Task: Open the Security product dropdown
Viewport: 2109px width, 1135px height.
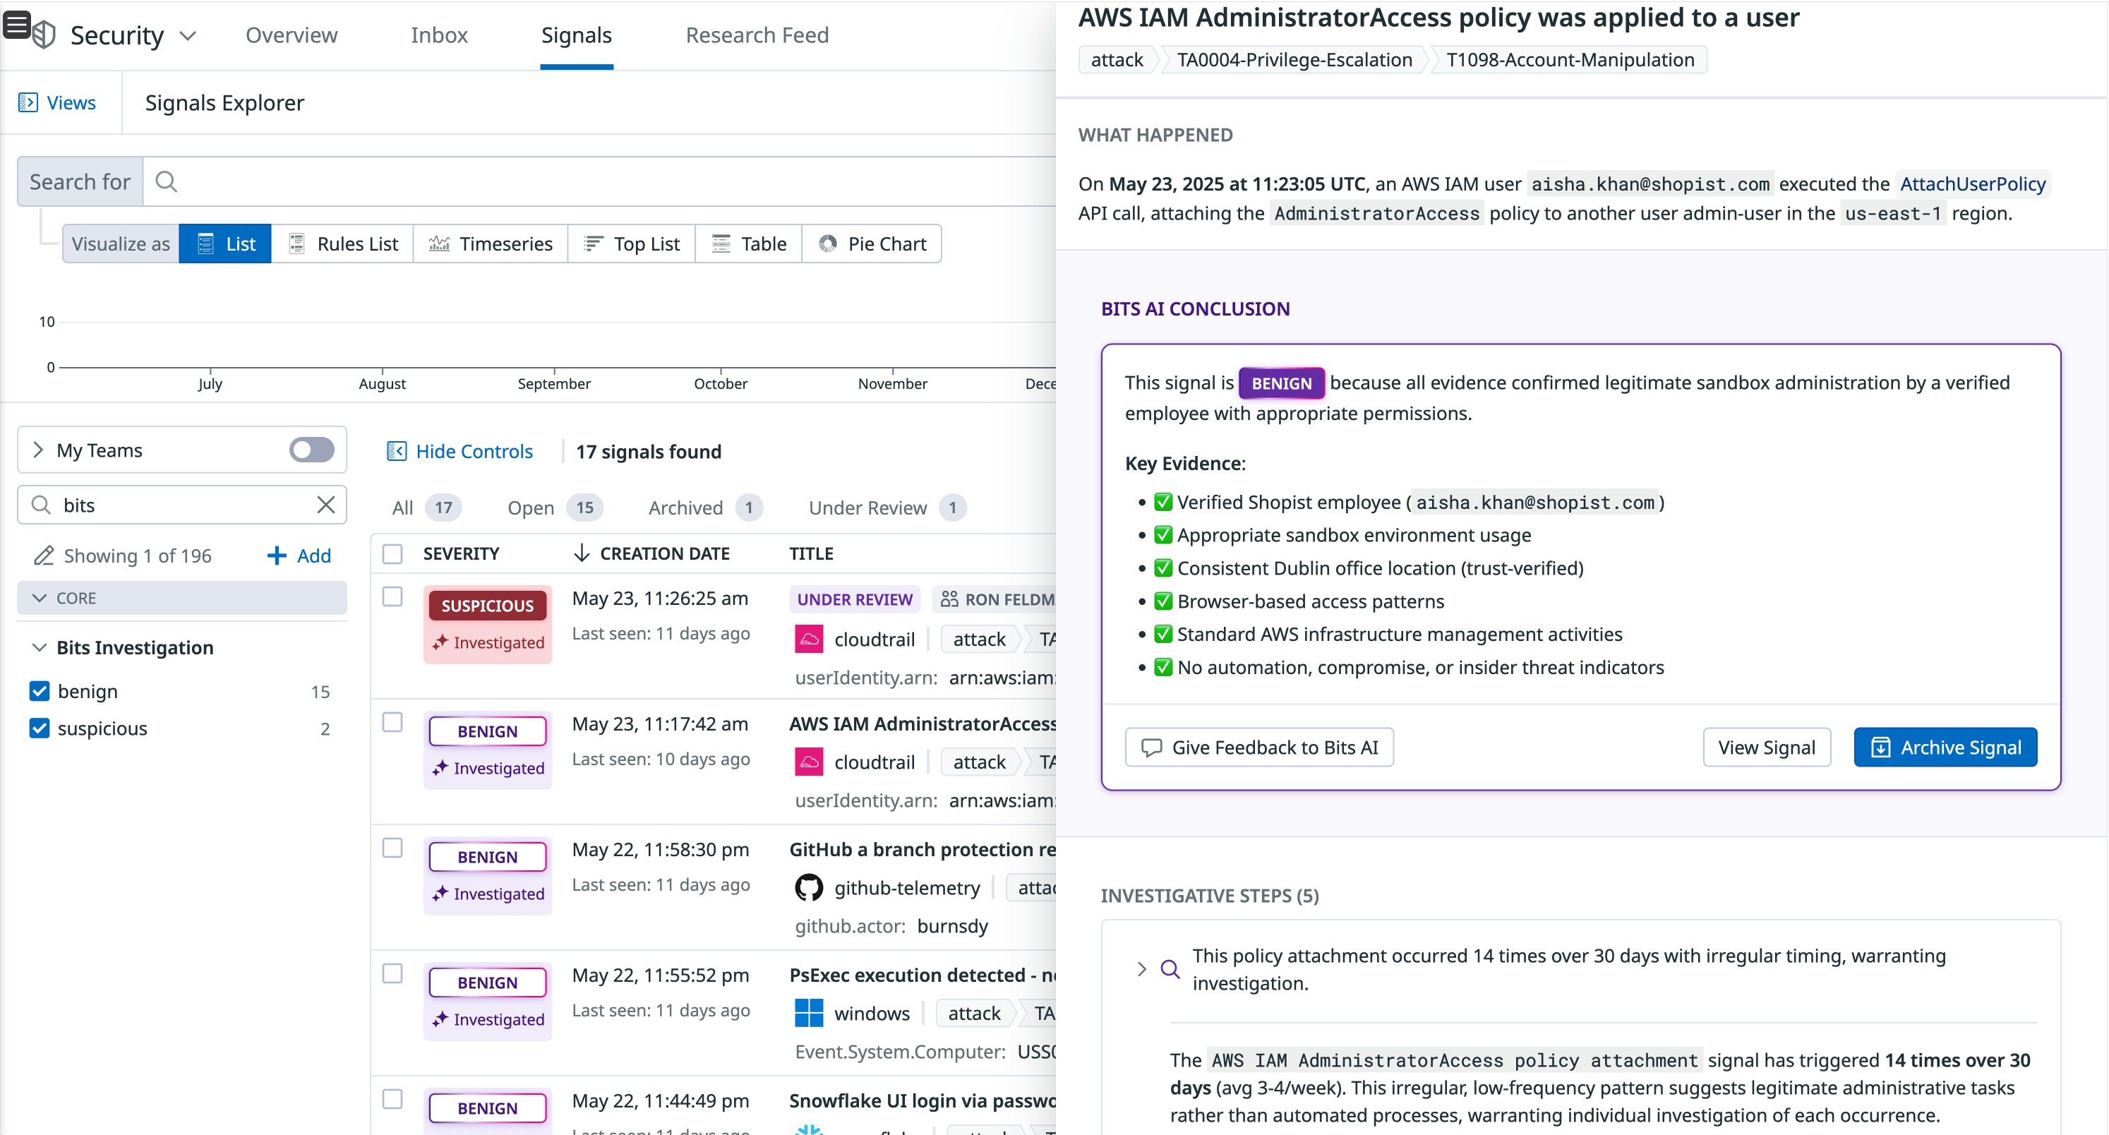Action: 188,35
